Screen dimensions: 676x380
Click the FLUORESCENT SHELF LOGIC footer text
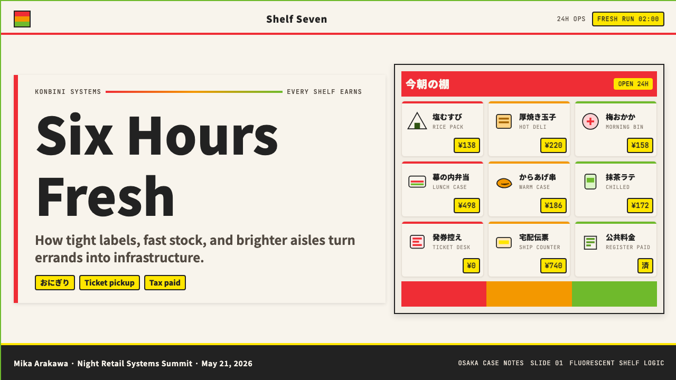617,363
